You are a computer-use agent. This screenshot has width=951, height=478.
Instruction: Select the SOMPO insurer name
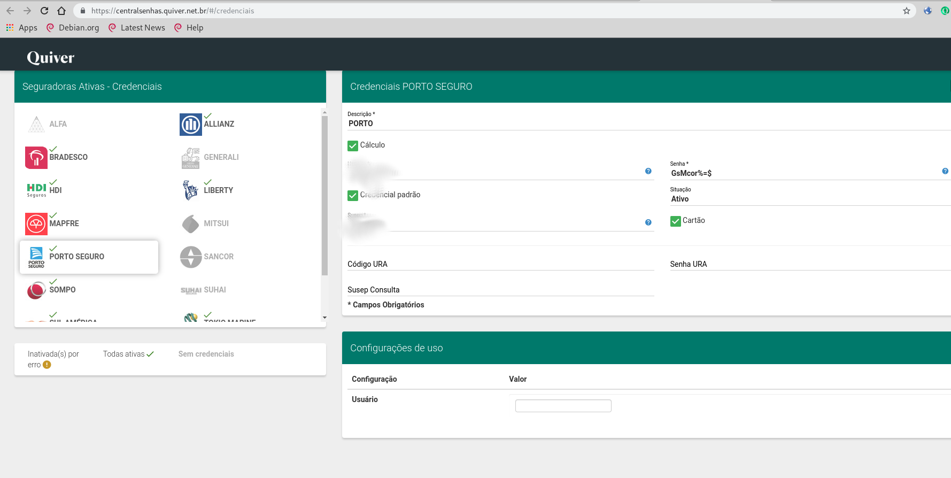[63, 290]
